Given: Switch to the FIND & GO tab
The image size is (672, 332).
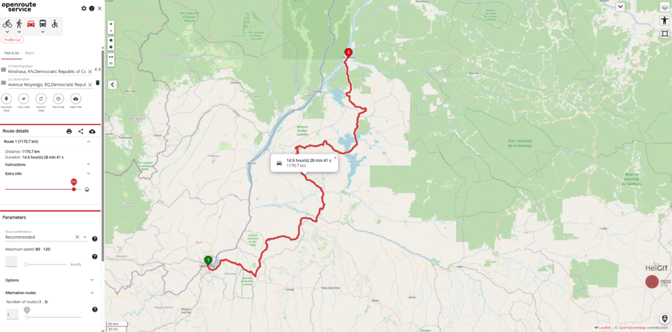Looking at the screenshot, I should tap(12, 53).
